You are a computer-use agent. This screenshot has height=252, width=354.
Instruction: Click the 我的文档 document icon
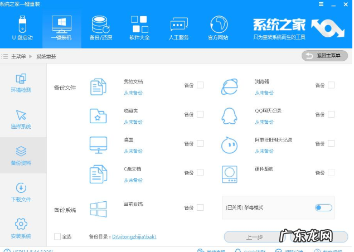pos(98,87)
